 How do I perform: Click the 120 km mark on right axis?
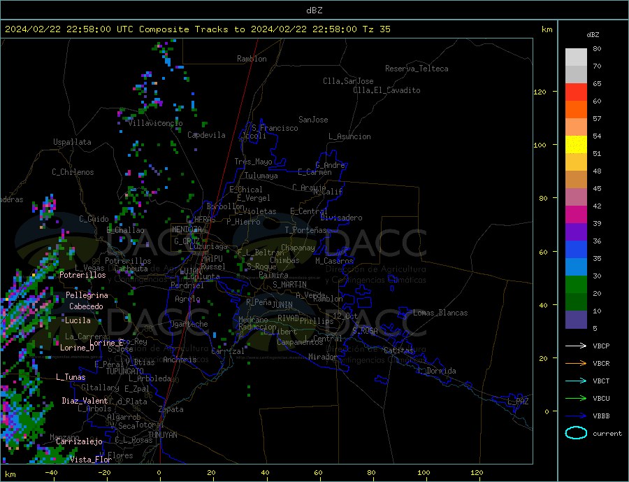[x=540, y=92]
